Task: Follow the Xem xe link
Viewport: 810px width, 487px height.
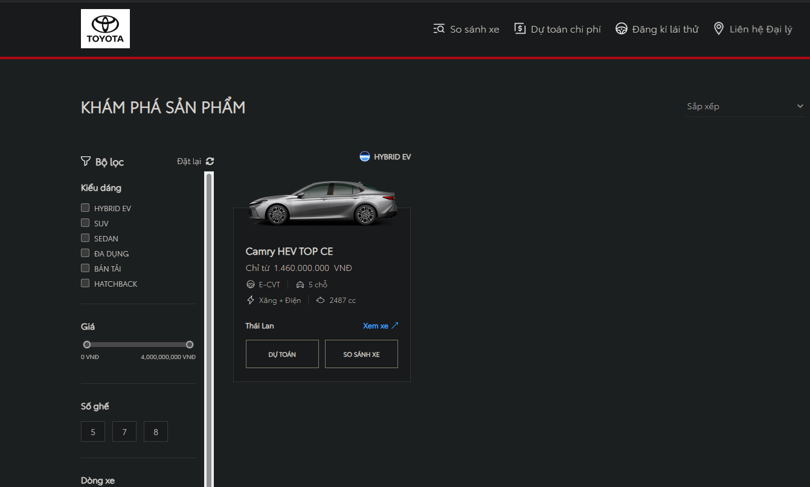Action: [x=381, y=325]
